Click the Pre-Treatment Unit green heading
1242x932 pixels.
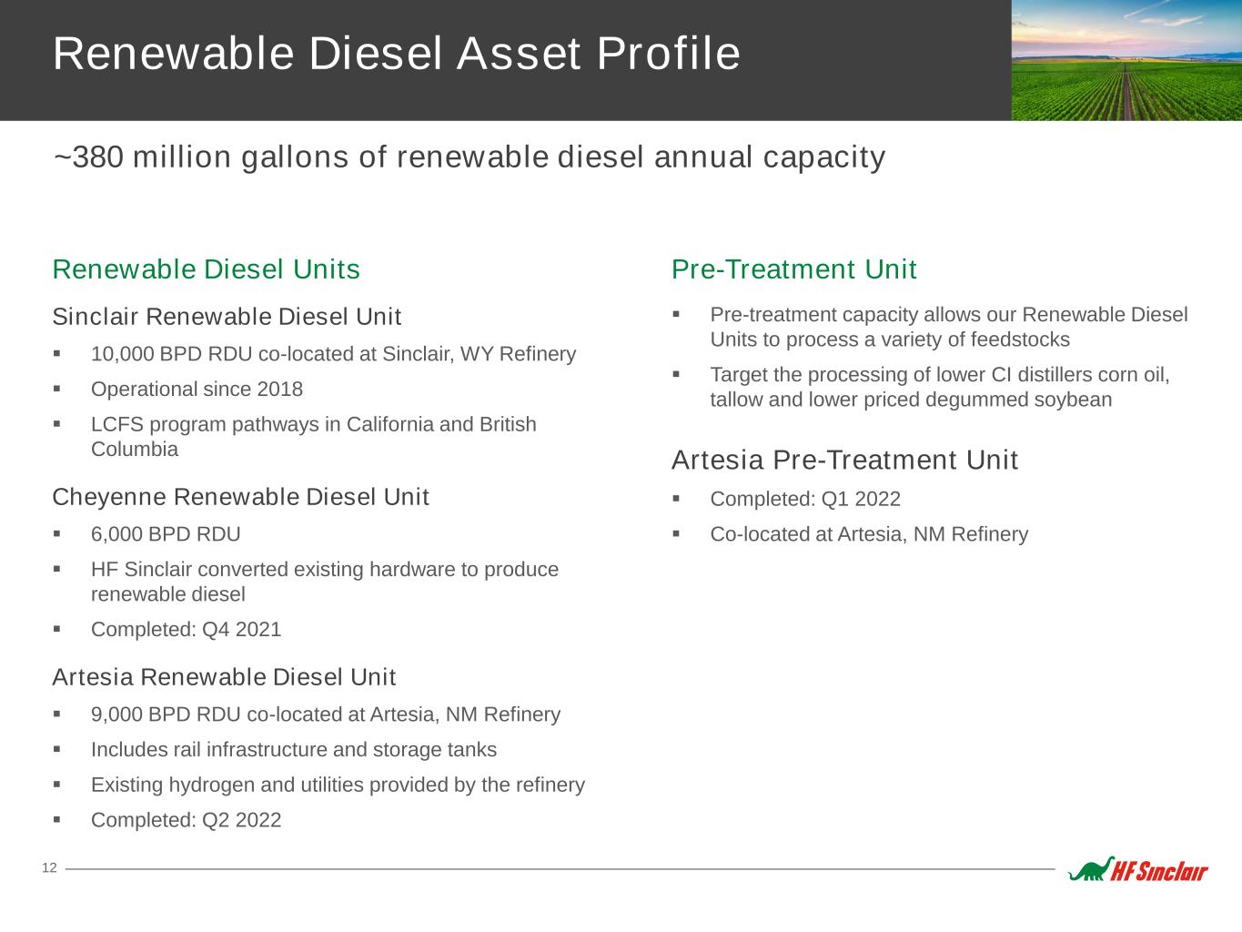[x=793, y=269]
